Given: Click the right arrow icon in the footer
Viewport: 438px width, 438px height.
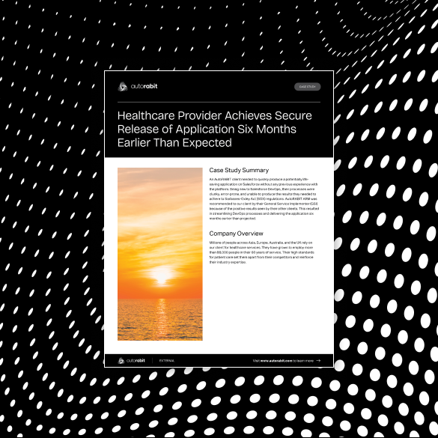Looking at the screenshot, I should [318, 361].
